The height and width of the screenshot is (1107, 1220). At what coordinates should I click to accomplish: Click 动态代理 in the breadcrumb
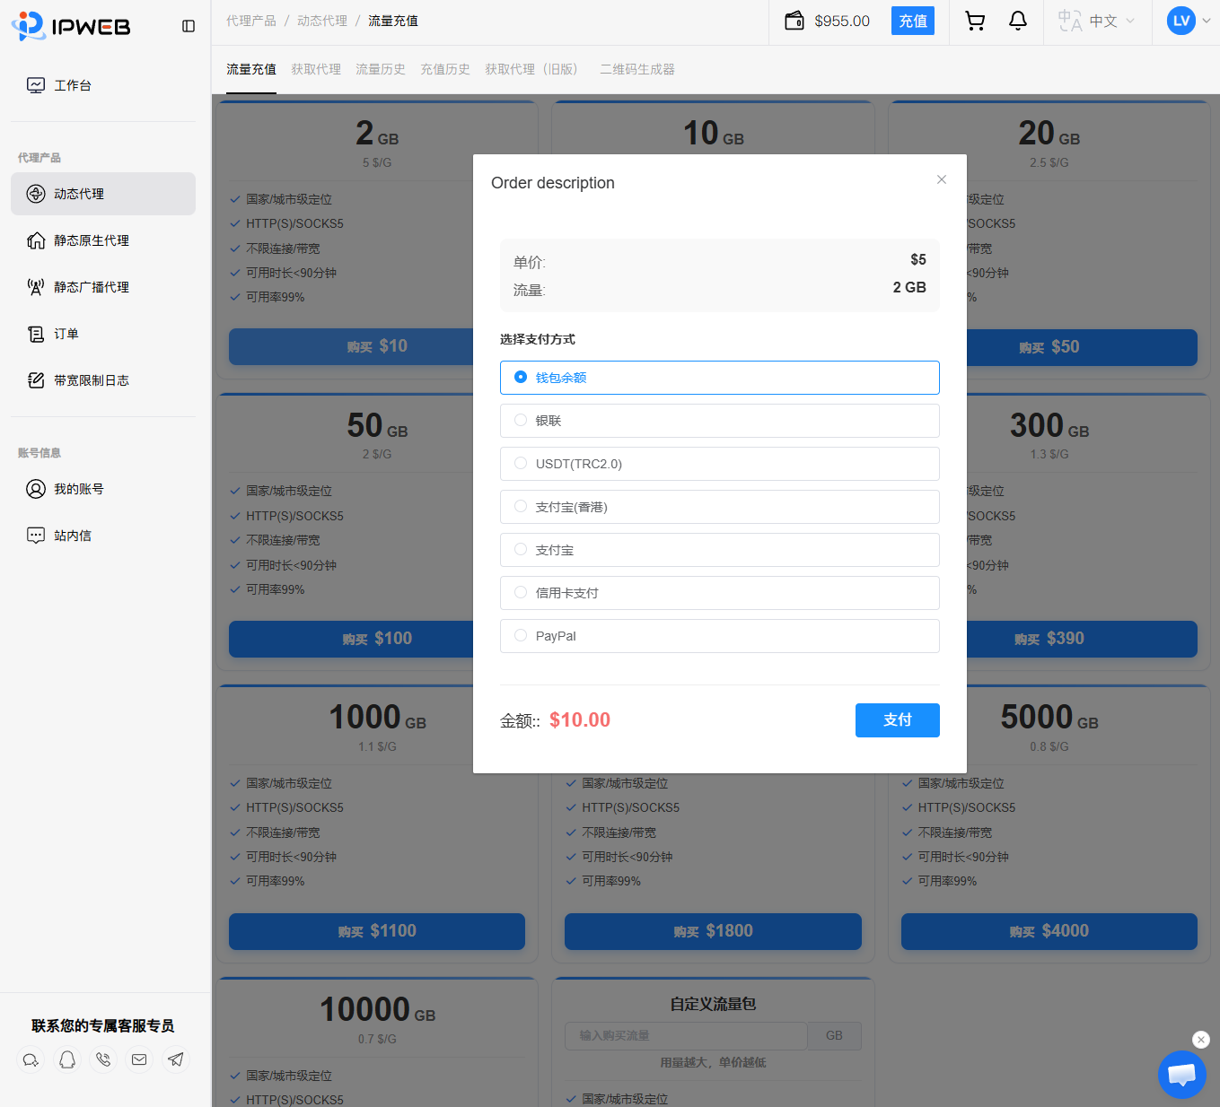pyautogui.click(x=322, y=21)
